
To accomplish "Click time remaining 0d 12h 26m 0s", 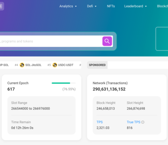I will click(x=22, y=128).
